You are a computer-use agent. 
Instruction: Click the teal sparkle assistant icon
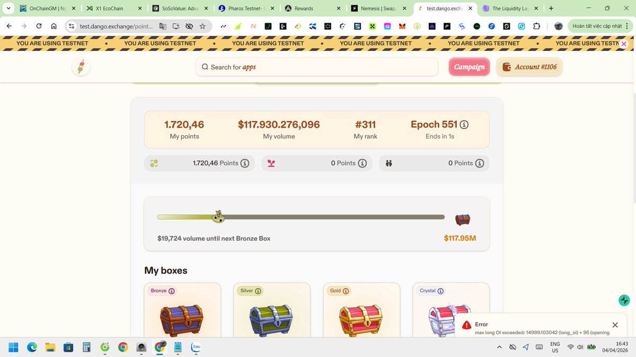624,300
